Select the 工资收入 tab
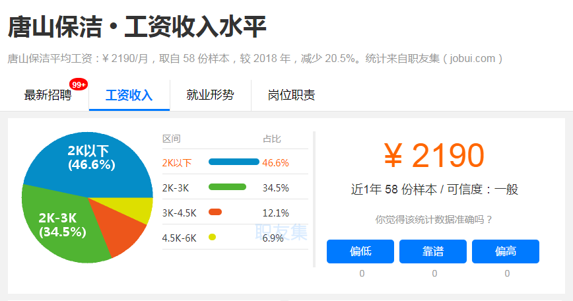Image resolution: width=573 pixels, height=301 pixels. (x=129, y=95)
